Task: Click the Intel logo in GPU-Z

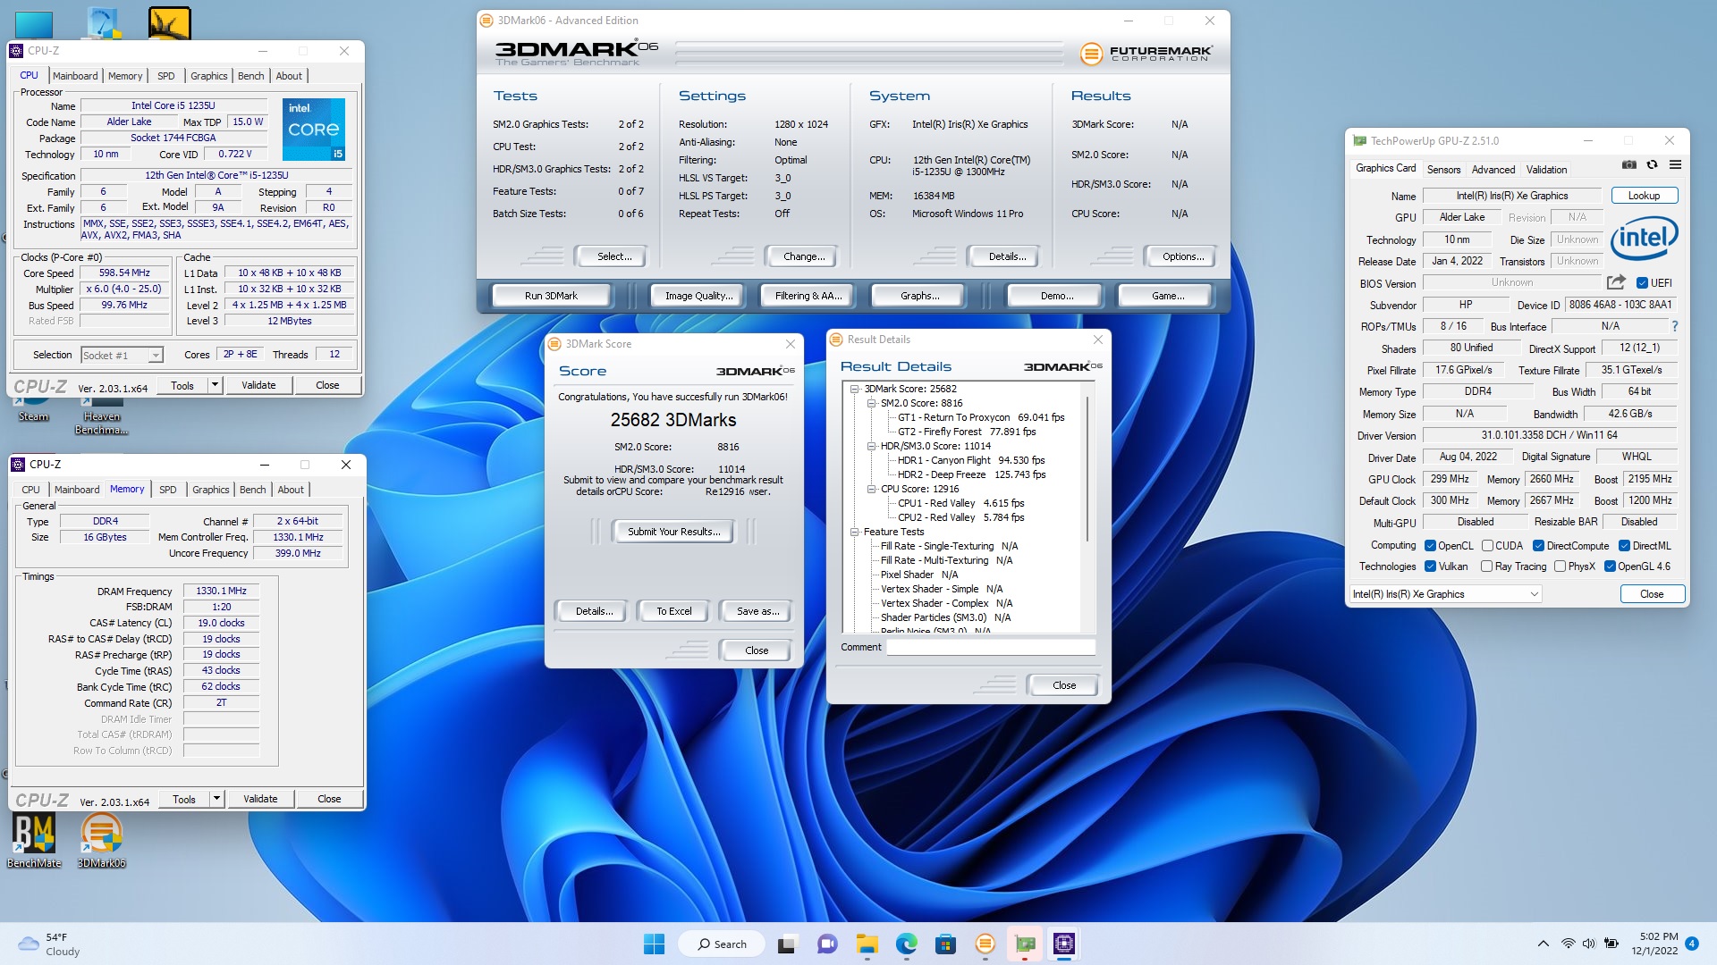Action: (x=1644, y=238)
